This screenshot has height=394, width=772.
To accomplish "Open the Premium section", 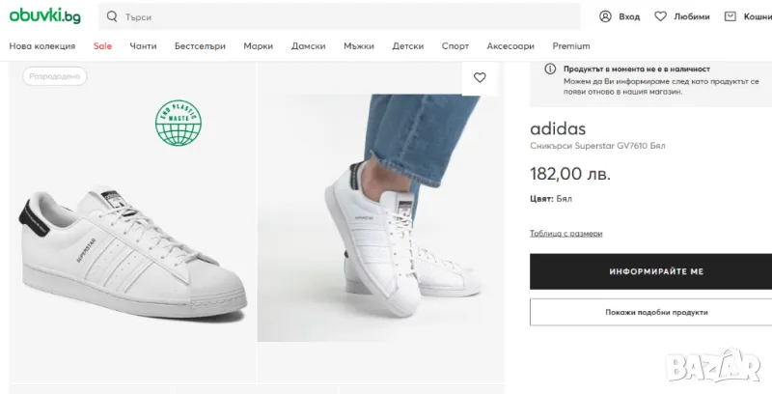I will 571,46.
